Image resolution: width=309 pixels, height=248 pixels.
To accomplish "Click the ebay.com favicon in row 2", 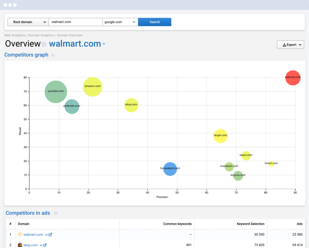I will click(x=20, y=245).
